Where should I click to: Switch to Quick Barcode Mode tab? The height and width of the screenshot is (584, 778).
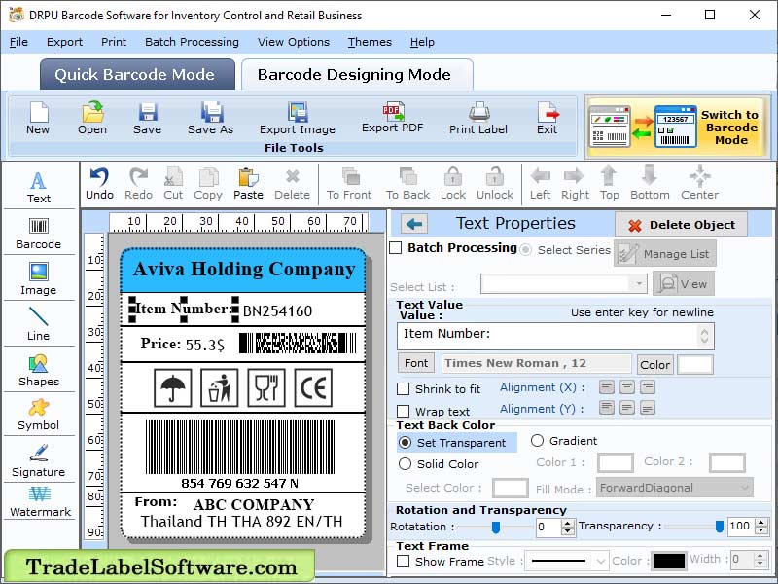click(x=136, y=75)
